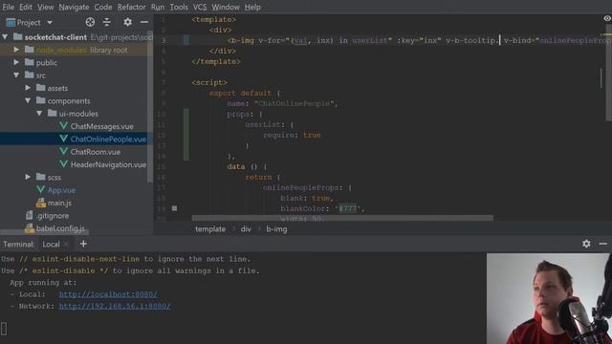Select main.js file
This screenshot has width=612, height=344.
coord(59,204)
